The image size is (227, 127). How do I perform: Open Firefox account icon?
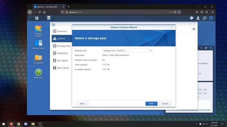pos(207,12)
